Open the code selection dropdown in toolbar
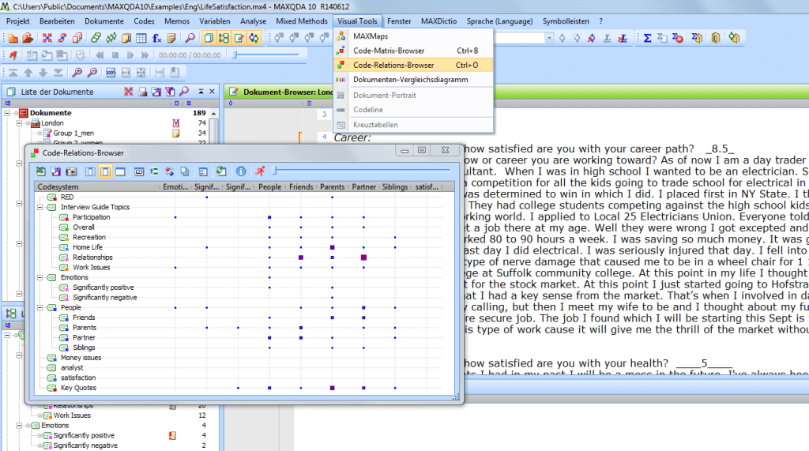This screenshot has width=809, height=451. click(x=549, y=38)
